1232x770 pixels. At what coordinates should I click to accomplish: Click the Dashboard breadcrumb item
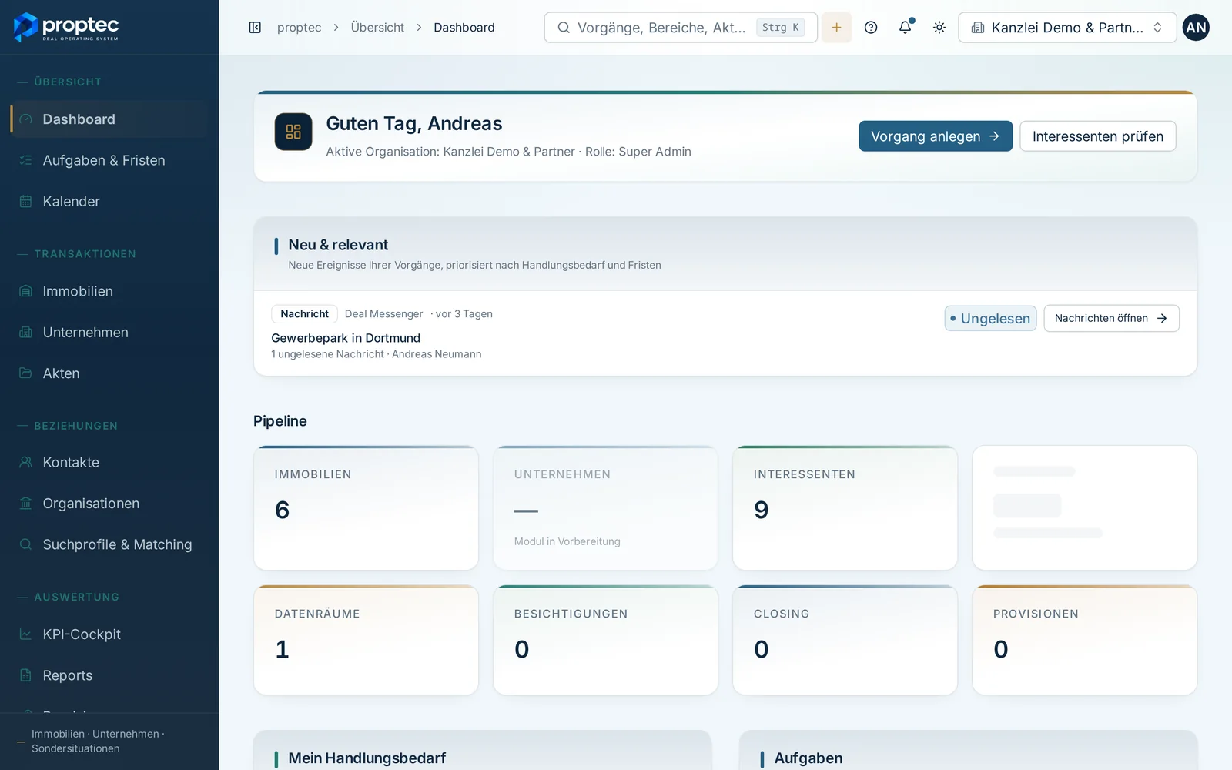click(464, 28)
